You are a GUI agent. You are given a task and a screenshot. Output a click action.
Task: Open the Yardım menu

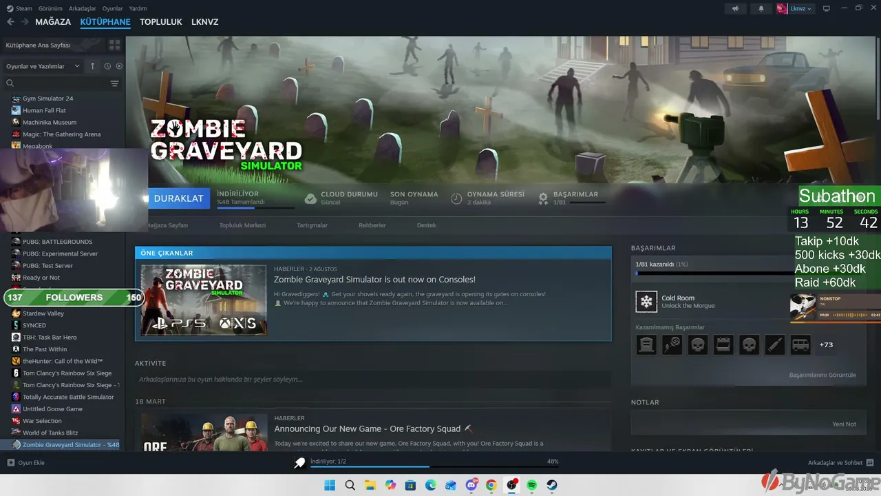138,8
